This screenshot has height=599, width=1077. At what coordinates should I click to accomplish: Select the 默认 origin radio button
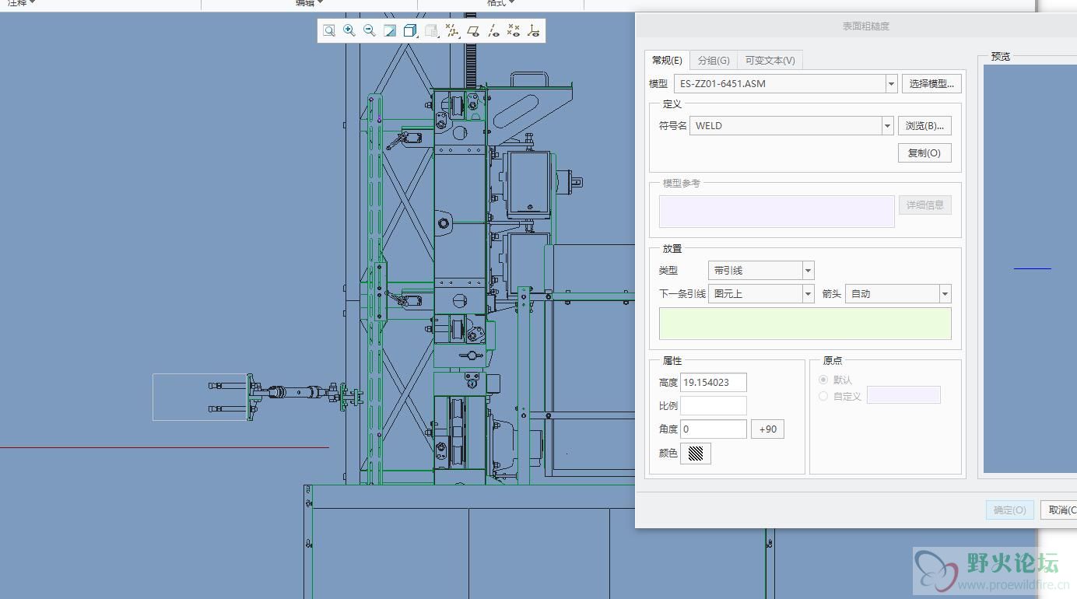pyautogui.click(x=823, y=380)
